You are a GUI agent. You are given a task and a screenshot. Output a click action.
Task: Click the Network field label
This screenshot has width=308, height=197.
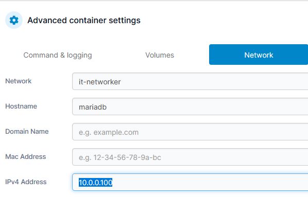click(x=18, y=81)
